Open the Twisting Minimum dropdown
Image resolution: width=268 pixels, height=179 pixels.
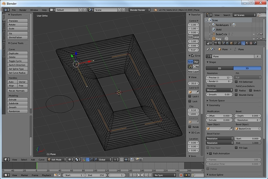pos(219,90)
